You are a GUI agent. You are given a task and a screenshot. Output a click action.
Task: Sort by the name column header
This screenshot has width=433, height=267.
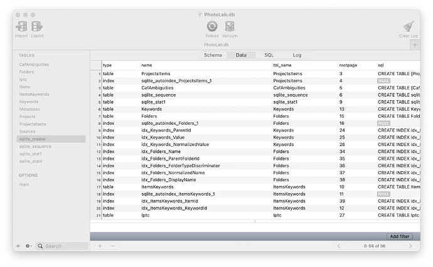(x=206, y=65)
